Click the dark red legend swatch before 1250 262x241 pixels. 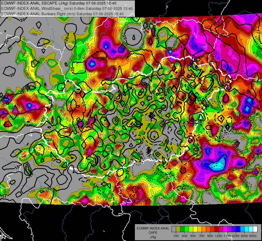[x=217, y=229]
